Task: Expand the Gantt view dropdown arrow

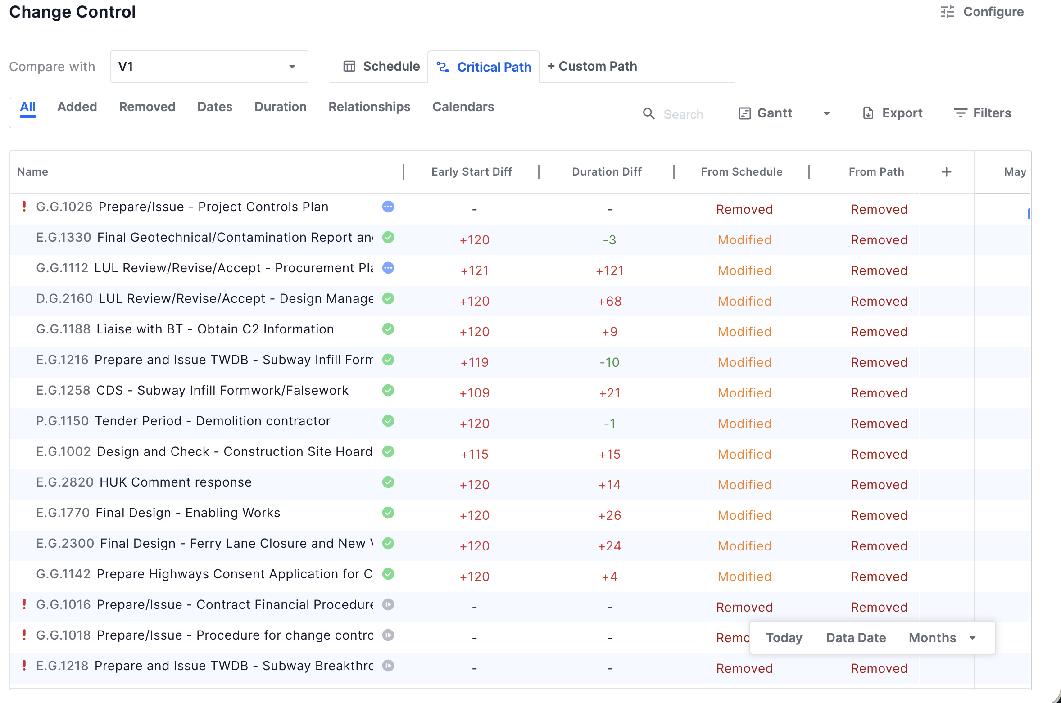Action: (x=826, y=114)
